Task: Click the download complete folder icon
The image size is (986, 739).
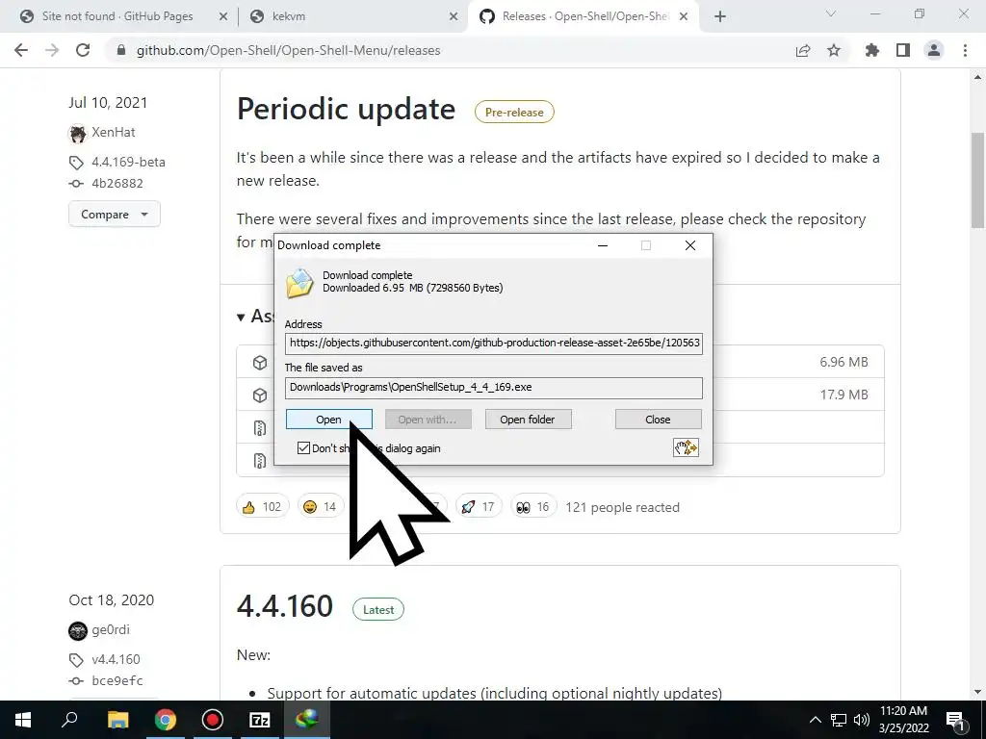Action: (x=300, y=283)
